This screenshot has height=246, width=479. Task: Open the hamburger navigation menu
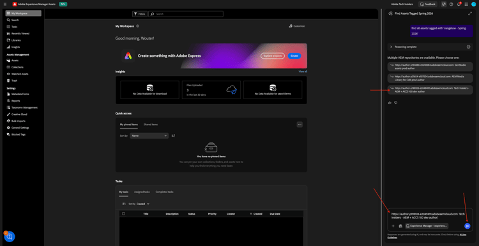tap(5, 4)
